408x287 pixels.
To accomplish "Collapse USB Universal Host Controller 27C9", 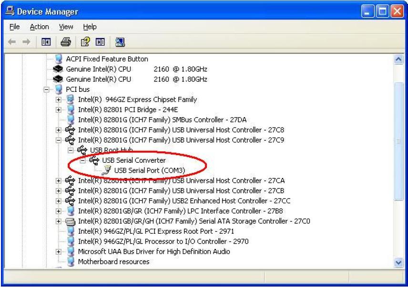I will click(x=58, y=140).
